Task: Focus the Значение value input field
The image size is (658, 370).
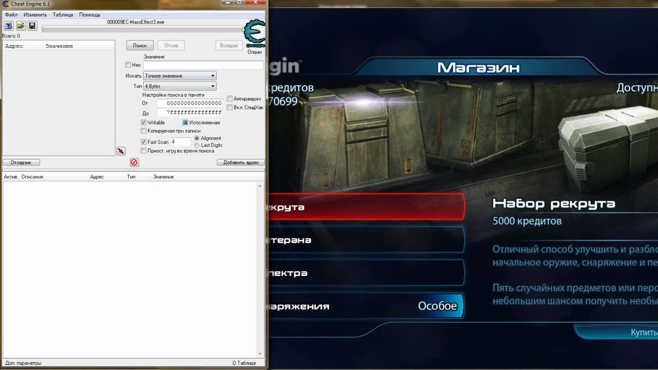Action: pos(203,65)
